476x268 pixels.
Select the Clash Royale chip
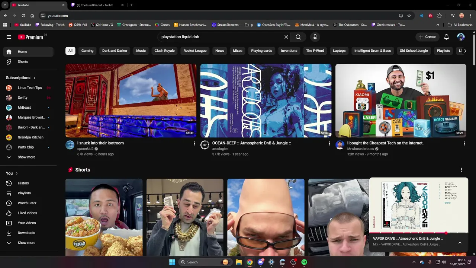(164, 51)
